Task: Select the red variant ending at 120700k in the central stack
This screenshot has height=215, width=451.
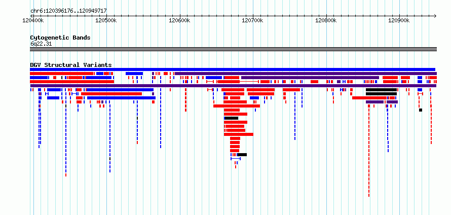Action: (x=239, y=134)
